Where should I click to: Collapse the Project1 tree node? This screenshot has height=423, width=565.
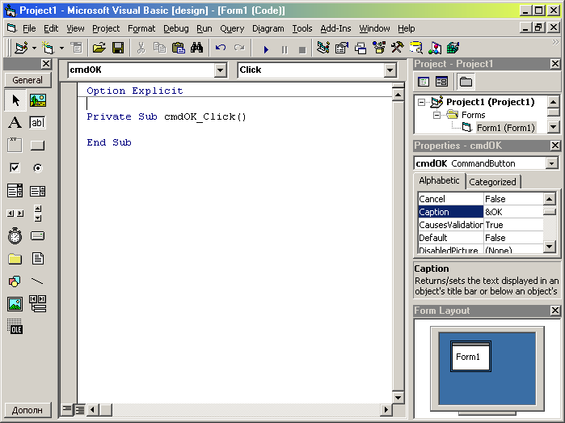click(x=421, y=103)
